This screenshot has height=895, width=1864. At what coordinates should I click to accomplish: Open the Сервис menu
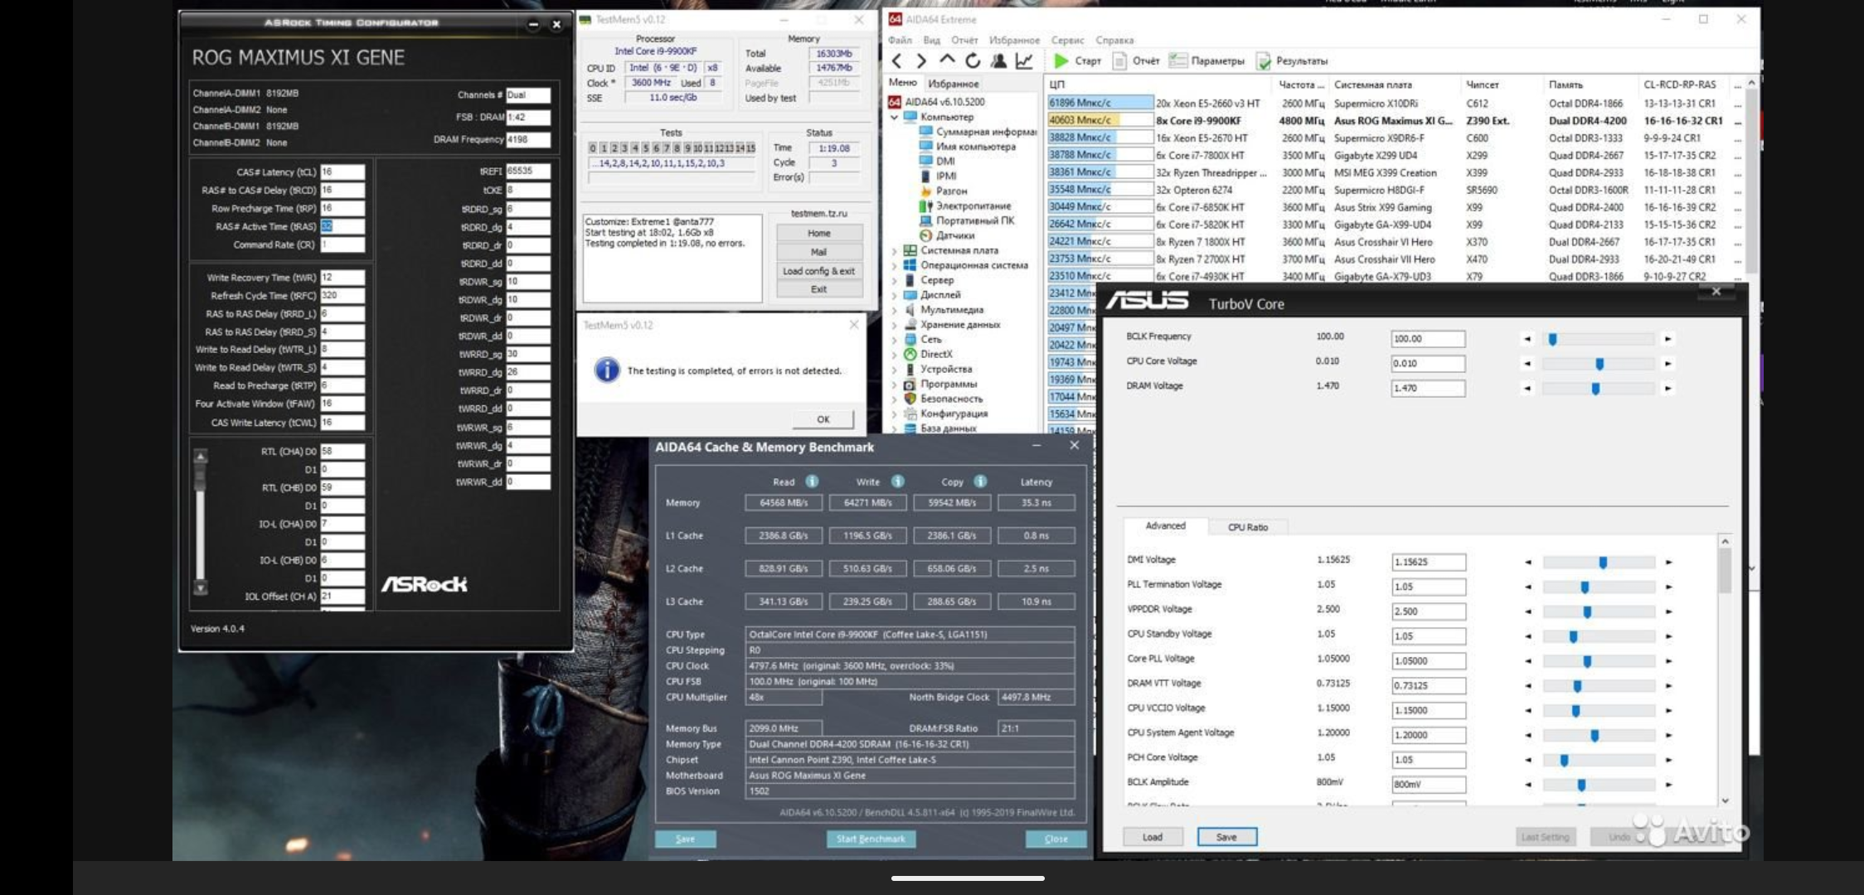point(1067,40)
